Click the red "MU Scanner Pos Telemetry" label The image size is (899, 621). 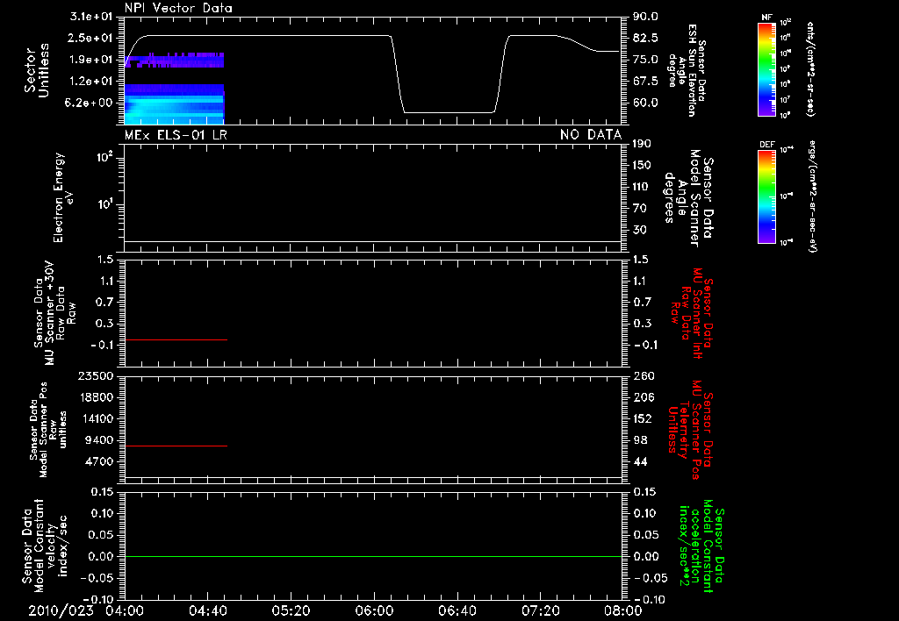(x=690, y=430)
